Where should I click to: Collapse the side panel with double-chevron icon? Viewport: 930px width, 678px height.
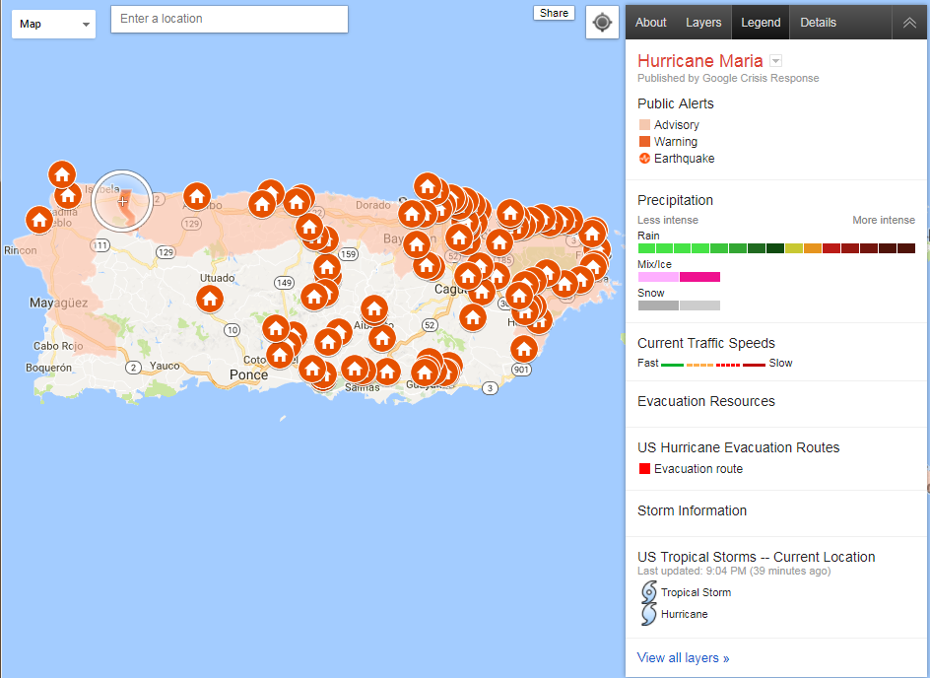909,23
